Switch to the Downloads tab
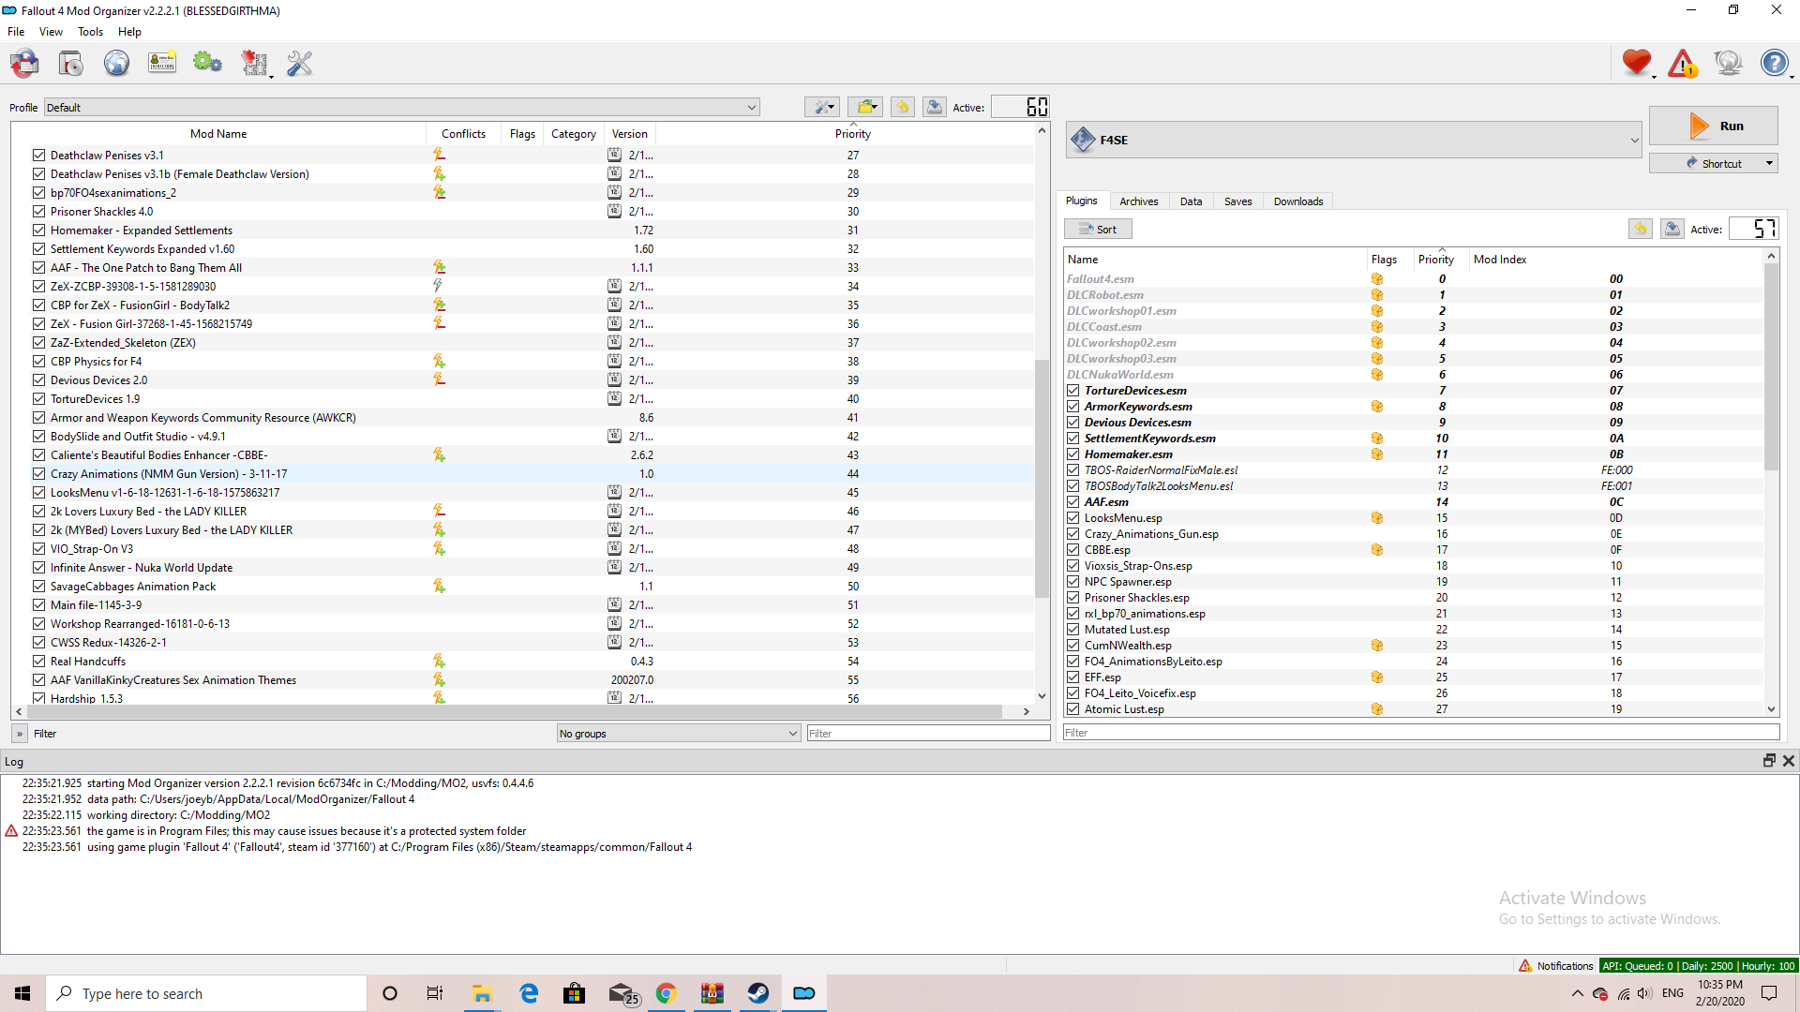The image size is (1800, 1012). pyautogui.click(x=1297, y=201)
